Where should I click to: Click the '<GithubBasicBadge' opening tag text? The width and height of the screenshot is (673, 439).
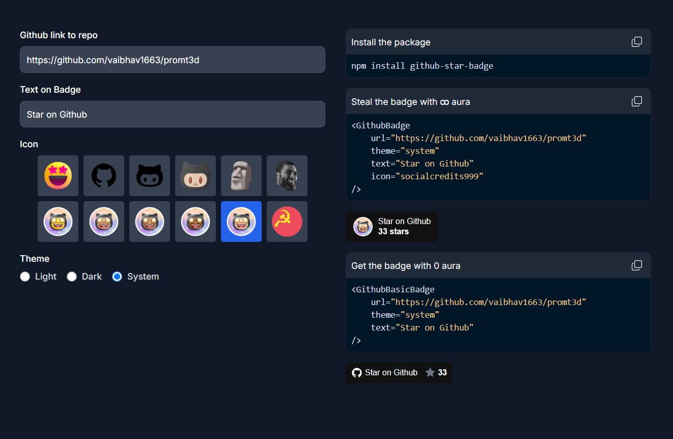pyautogui.click(x=392, y=289)
